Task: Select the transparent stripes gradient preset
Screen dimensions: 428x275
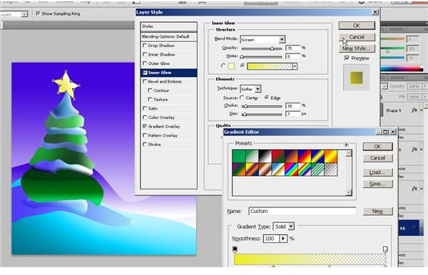Action: 317,170
